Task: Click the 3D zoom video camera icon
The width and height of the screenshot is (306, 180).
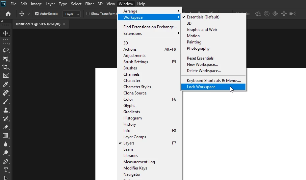Action: click(292, 14)
